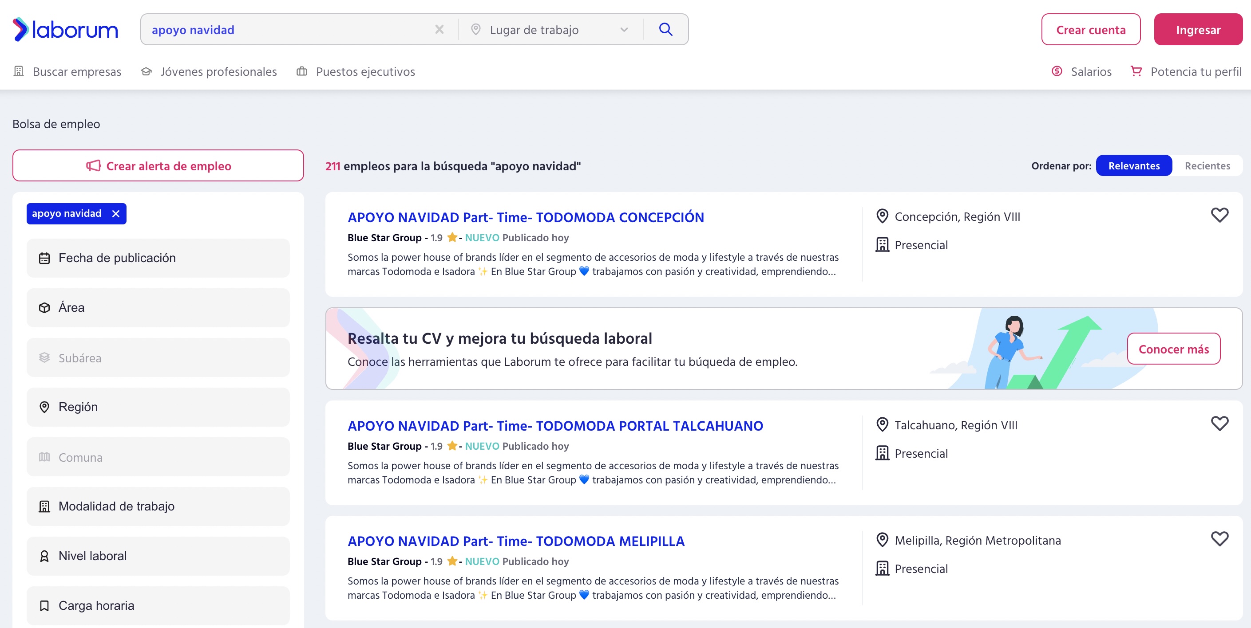Viewport: 1251px width, 628px height.
Task: Expand the Fecha de publicación filter
Action: [158, 258]
